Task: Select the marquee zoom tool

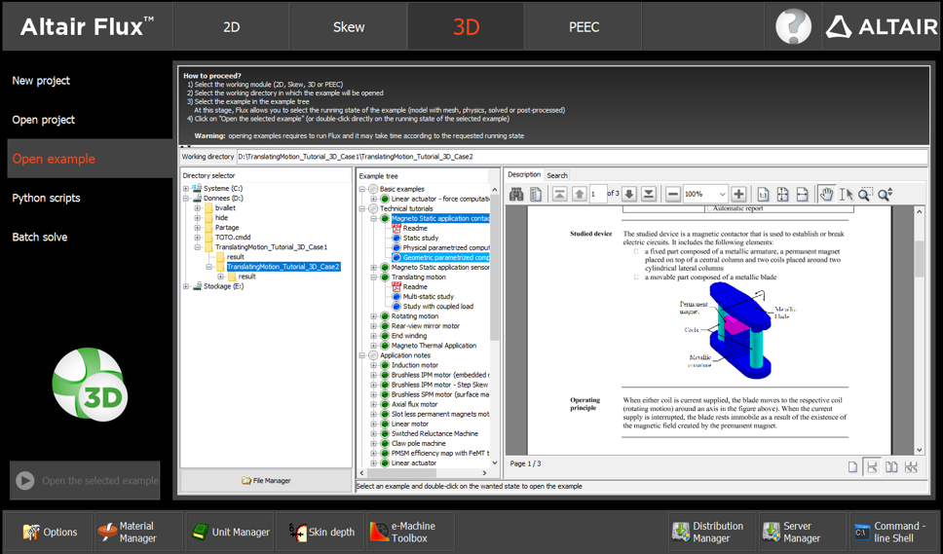Action: (864, 195)
